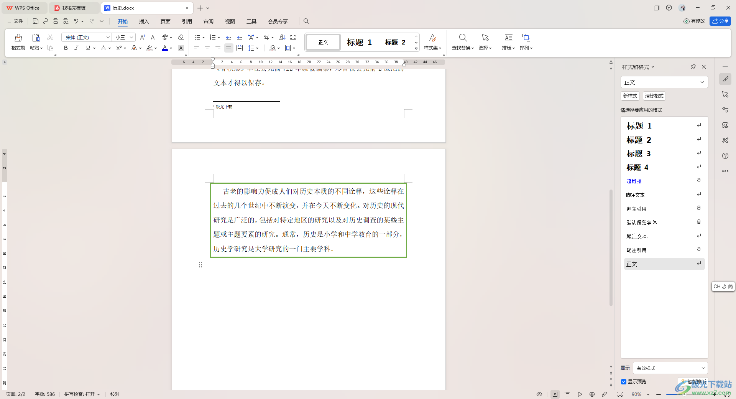Click the Clear Format (清除格式) button
736x399 pixels.
654,96
